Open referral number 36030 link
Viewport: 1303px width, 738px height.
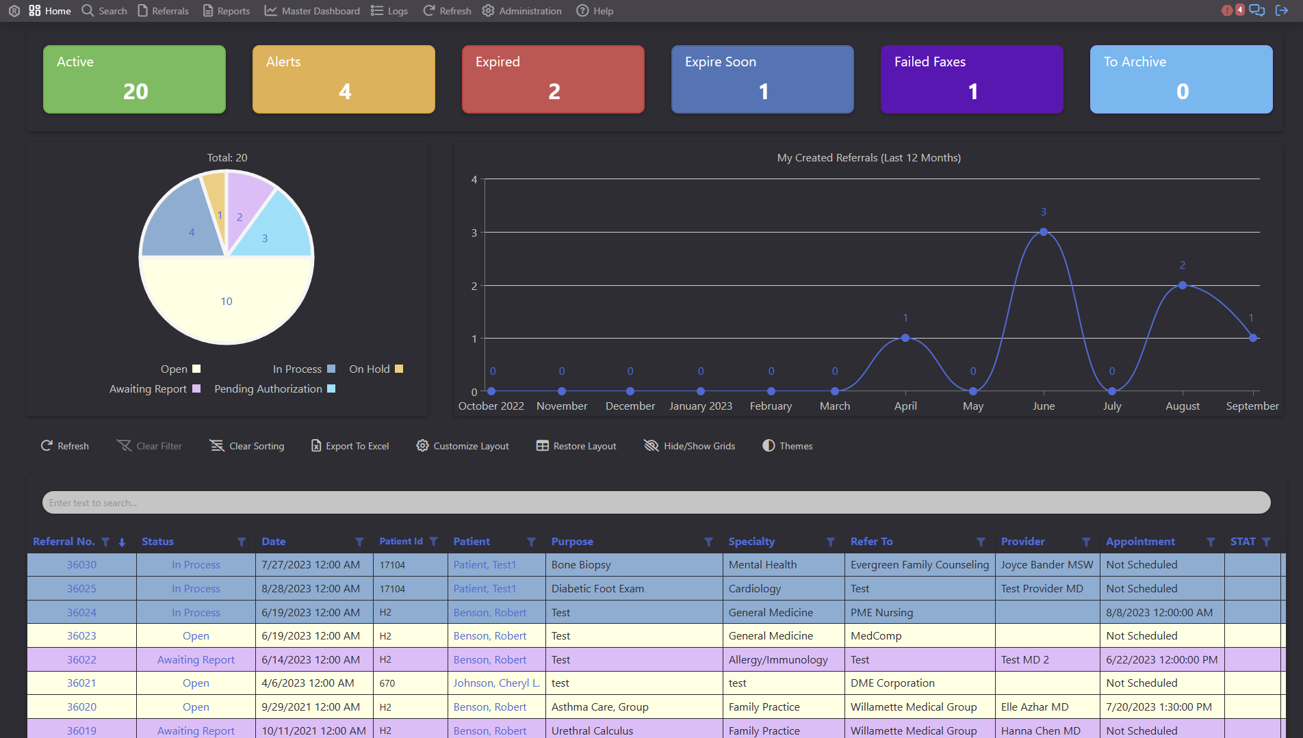(x=81, y=565)
